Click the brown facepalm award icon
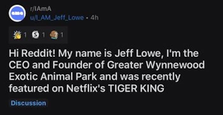 click(x=54, y=35)
